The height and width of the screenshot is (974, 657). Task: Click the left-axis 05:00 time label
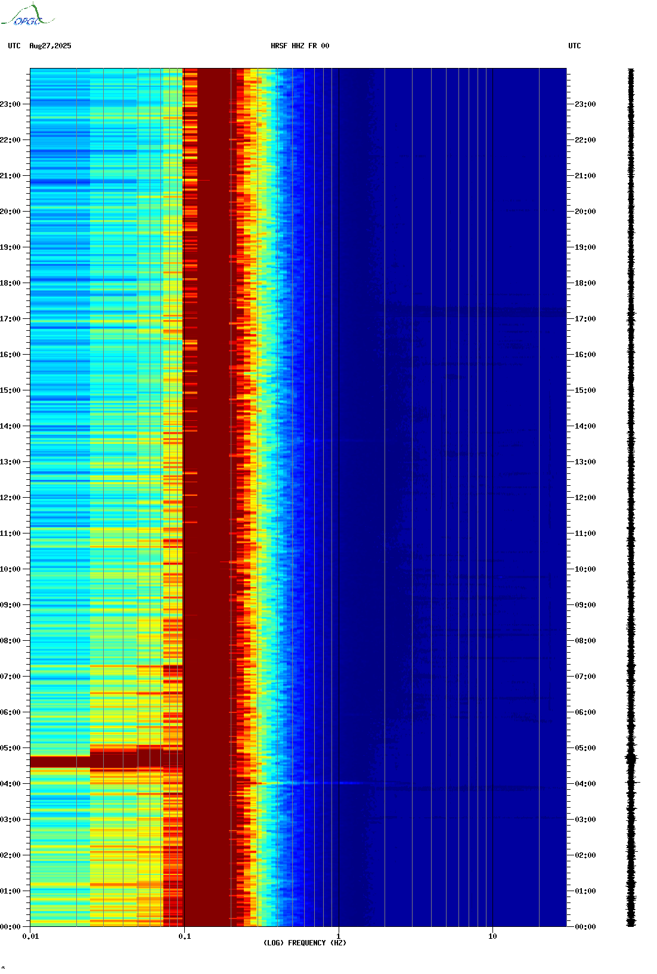pyautogui.click(x=10, y=748)
